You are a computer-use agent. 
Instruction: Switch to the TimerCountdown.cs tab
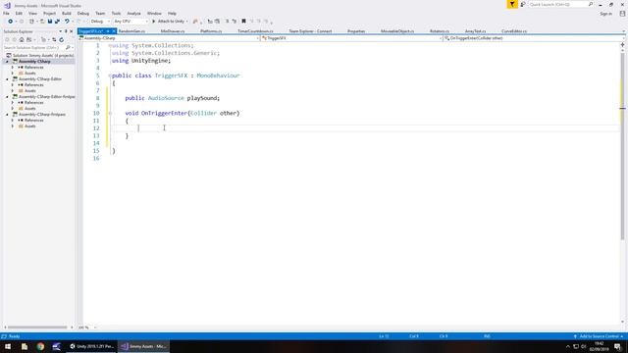tap(255, 30)
